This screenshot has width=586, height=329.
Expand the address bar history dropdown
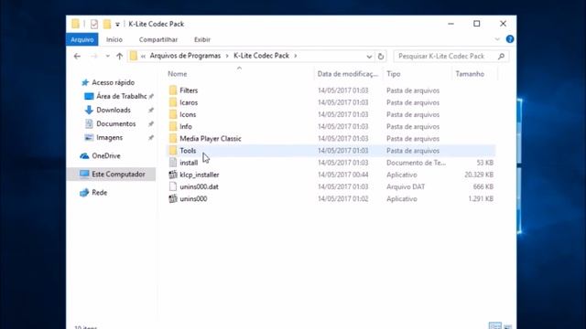[369, 57]
